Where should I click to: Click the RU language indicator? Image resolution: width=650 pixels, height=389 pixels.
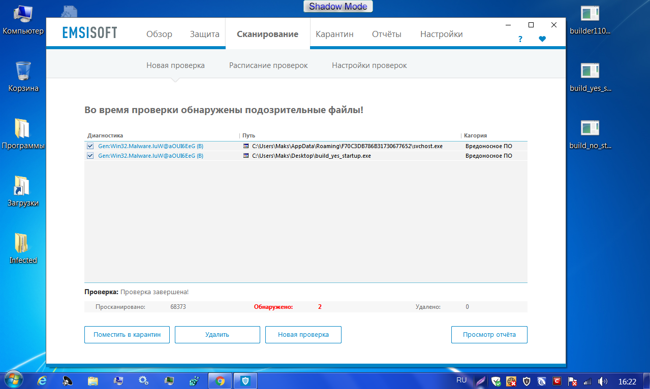(461, 380)
